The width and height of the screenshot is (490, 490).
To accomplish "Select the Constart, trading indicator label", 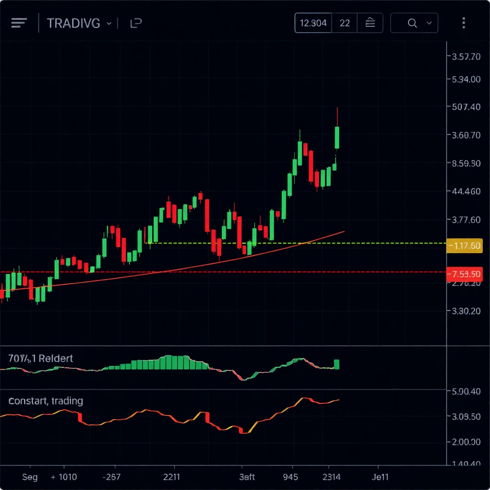I will pyautogui.click(x=45, y=401).
